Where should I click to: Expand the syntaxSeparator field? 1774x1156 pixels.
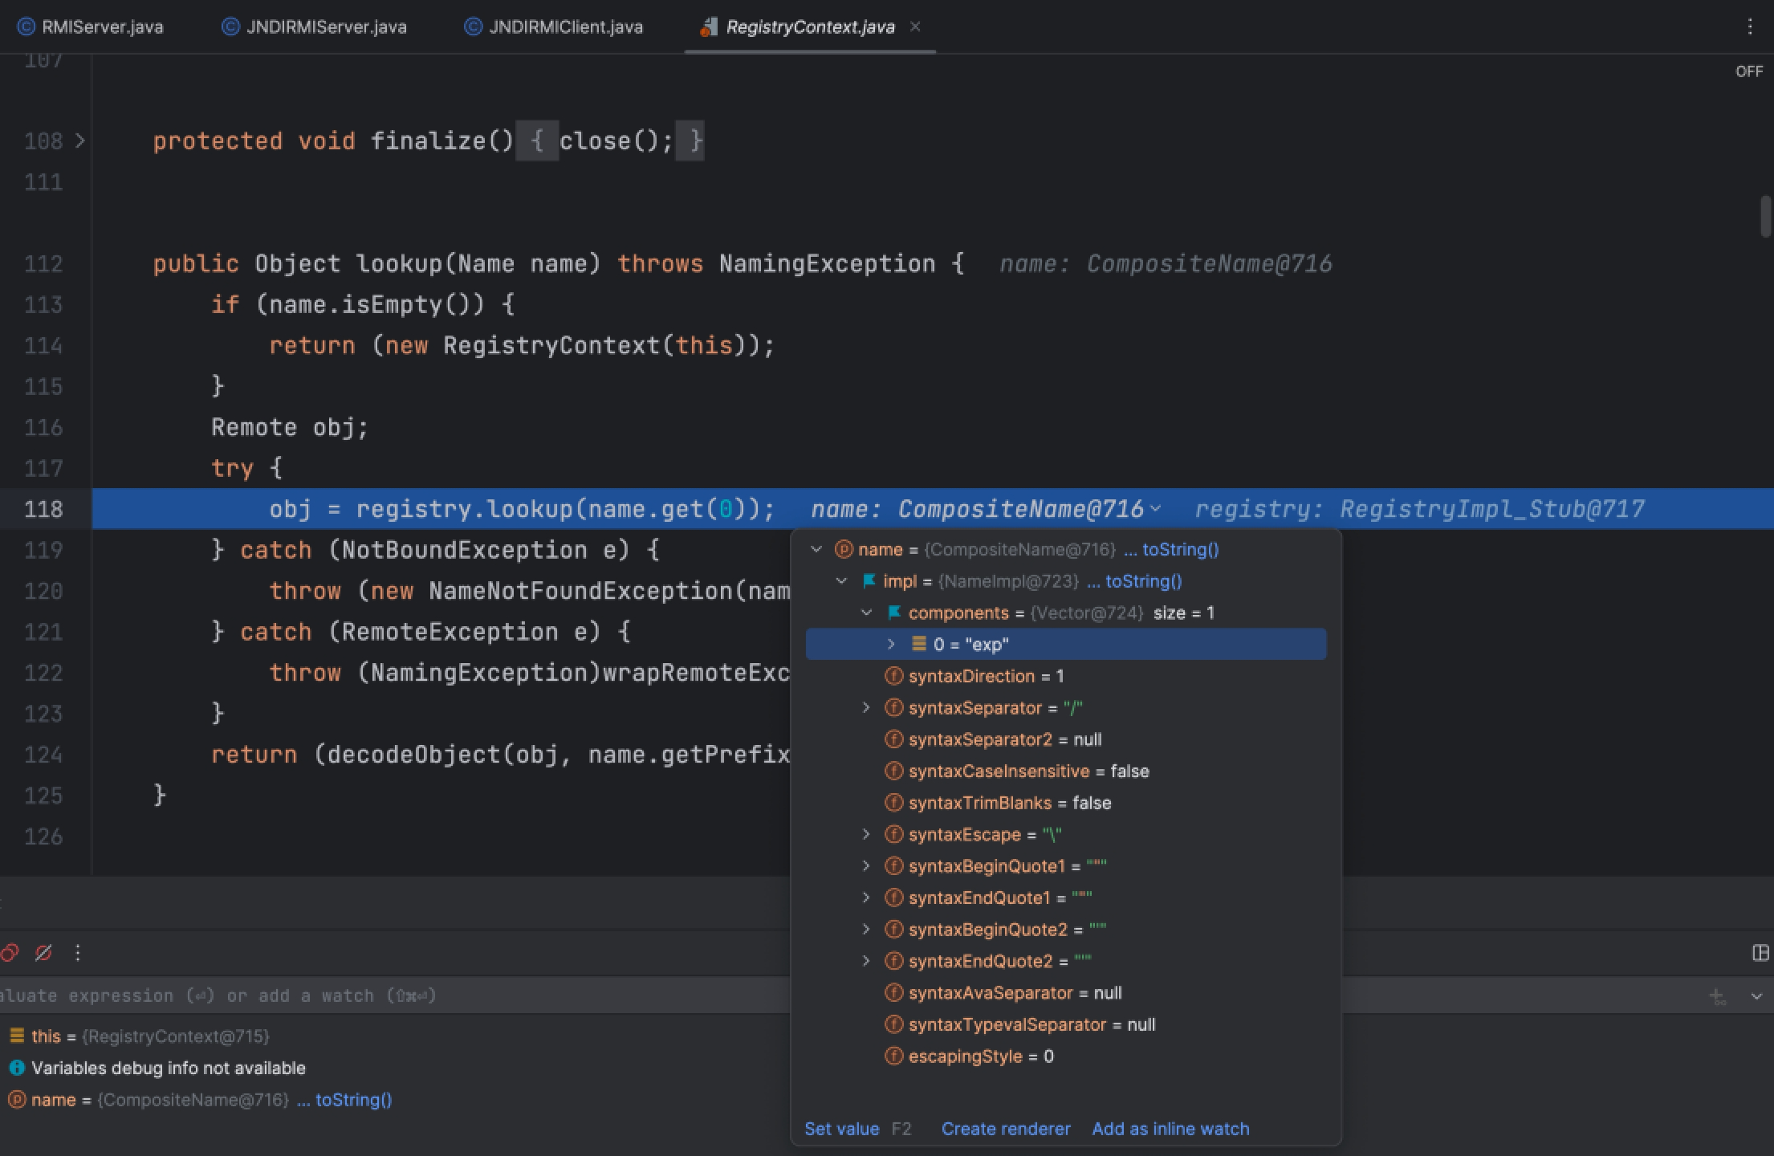[866, 708]
